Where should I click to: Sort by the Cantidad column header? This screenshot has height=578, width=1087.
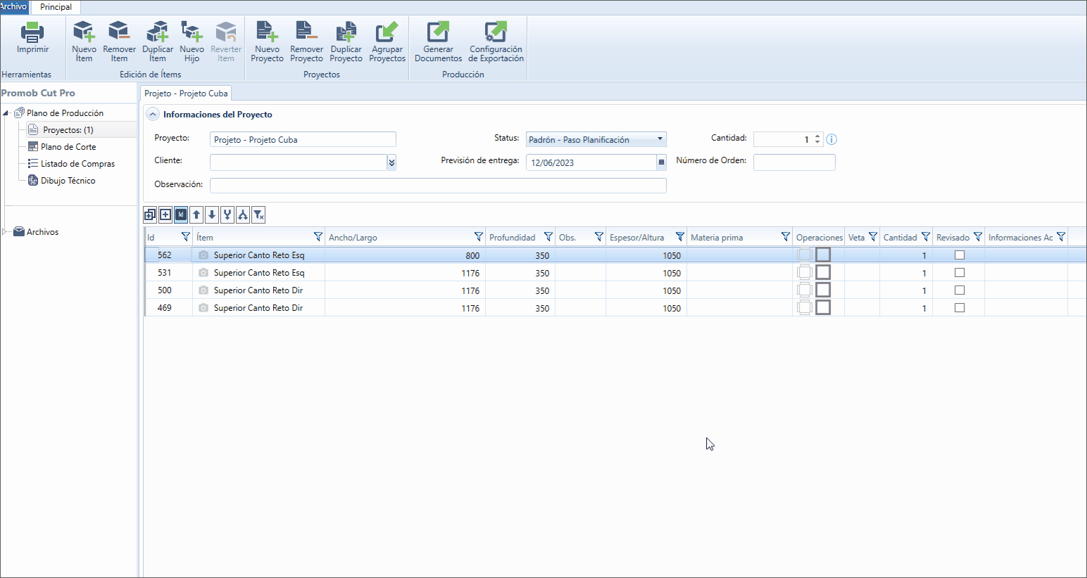point(900,238)
